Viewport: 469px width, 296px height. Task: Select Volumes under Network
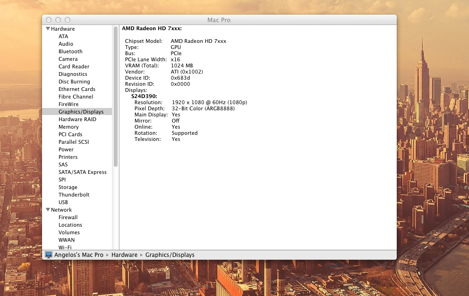(69, 232)
